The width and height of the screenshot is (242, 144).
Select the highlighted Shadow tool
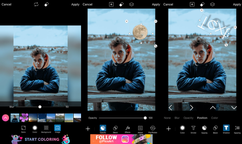[226, 129]
